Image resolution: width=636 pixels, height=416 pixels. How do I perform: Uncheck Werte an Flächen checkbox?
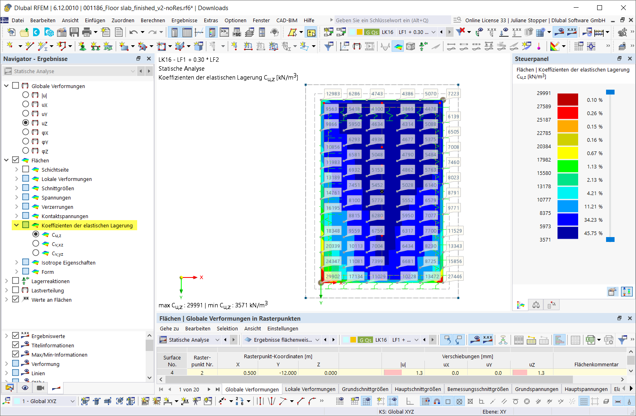(x=15, y=299)
